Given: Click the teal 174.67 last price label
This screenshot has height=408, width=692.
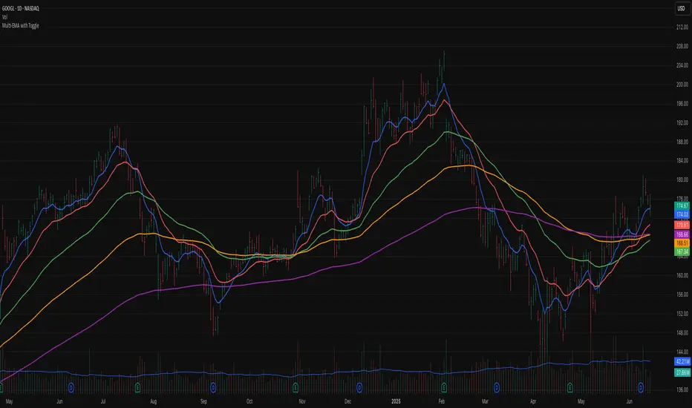Looking at the screenshot, I should point(682,206).
